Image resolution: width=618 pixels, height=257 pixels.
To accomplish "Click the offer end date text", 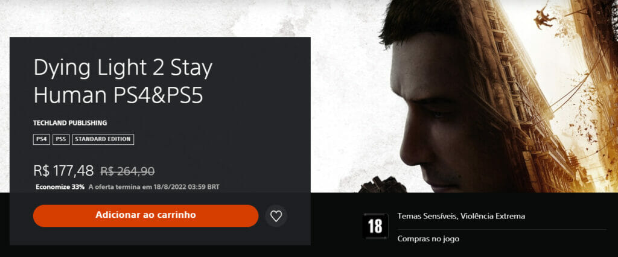I will [154, 187].
